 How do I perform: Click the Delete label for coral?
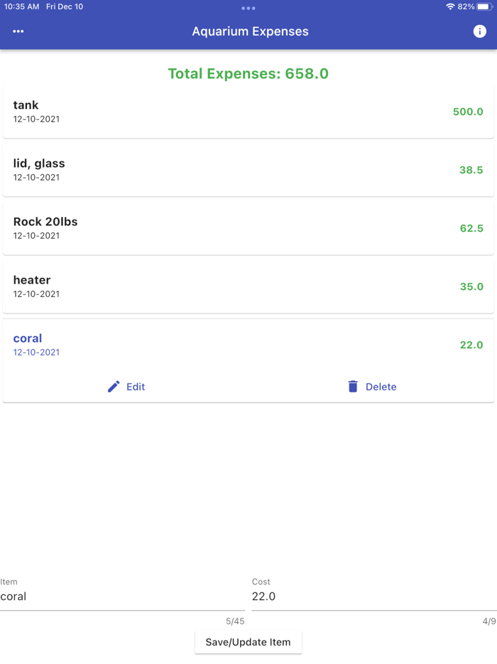pyautogui.click(x=381, y=387)
